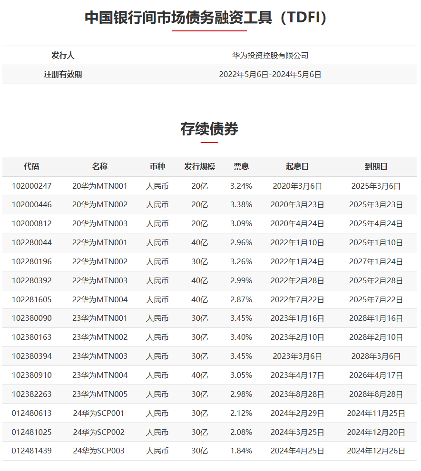Click maturity date 2027年1月24日
The width and height of the screenshot is (421, 471).
(x=376, y=262)
